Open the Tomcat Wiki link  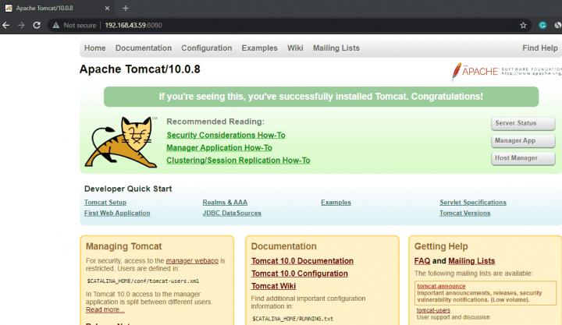[273, 286]
